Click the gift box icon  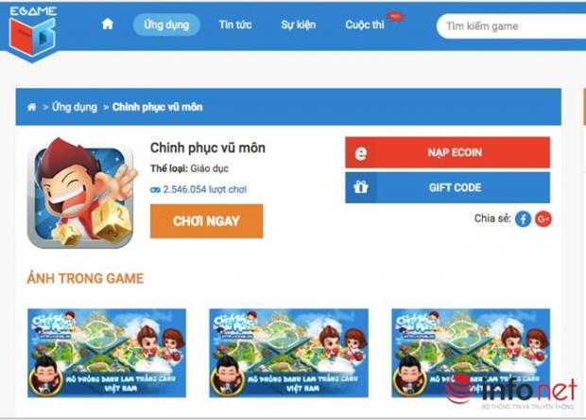361,187
